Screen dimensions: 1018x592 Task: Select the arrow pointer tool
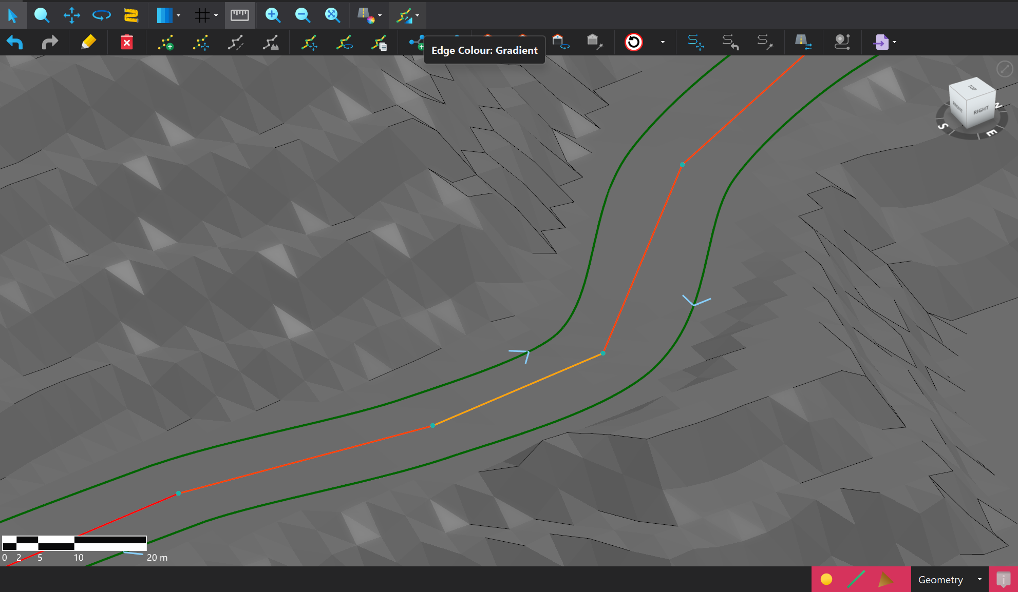12,15
